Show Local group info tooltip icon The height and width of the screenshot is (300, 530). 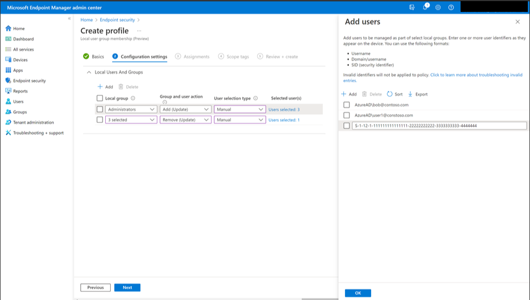(x=133, y=98)
